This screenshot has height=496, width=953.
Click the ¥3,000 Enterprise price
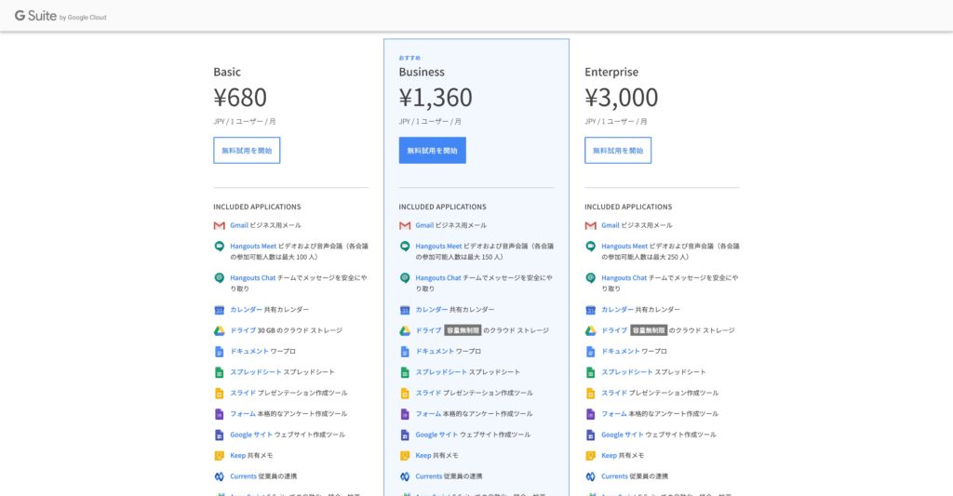[621, 98]
